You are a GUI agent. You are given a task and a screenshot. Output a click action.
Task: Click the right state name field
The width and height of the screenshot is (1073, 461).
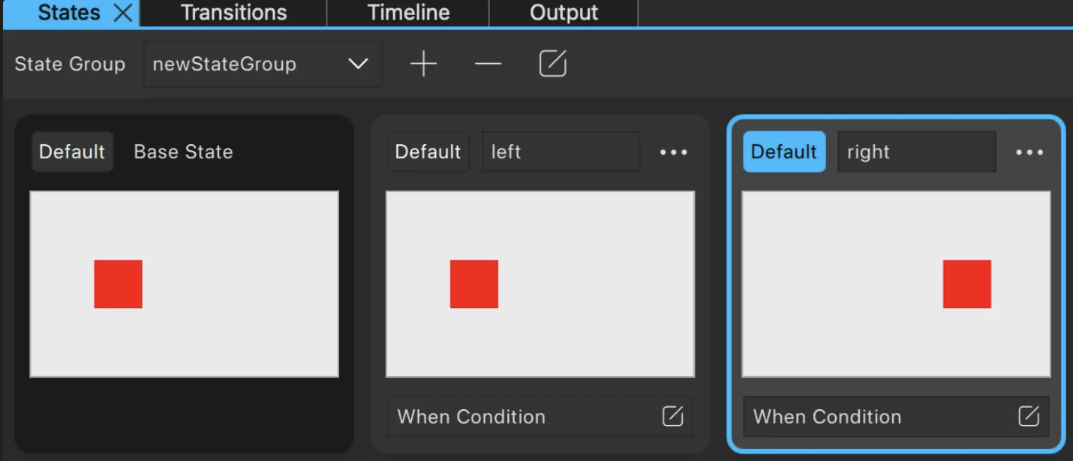pyautogui.click(x=917, y=152)
